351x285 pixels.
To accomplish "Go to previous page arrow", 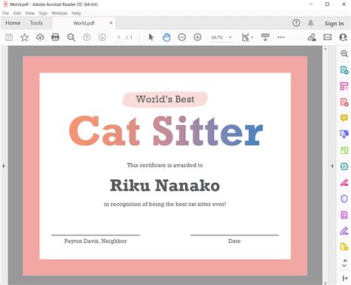I will click(87, 37).
